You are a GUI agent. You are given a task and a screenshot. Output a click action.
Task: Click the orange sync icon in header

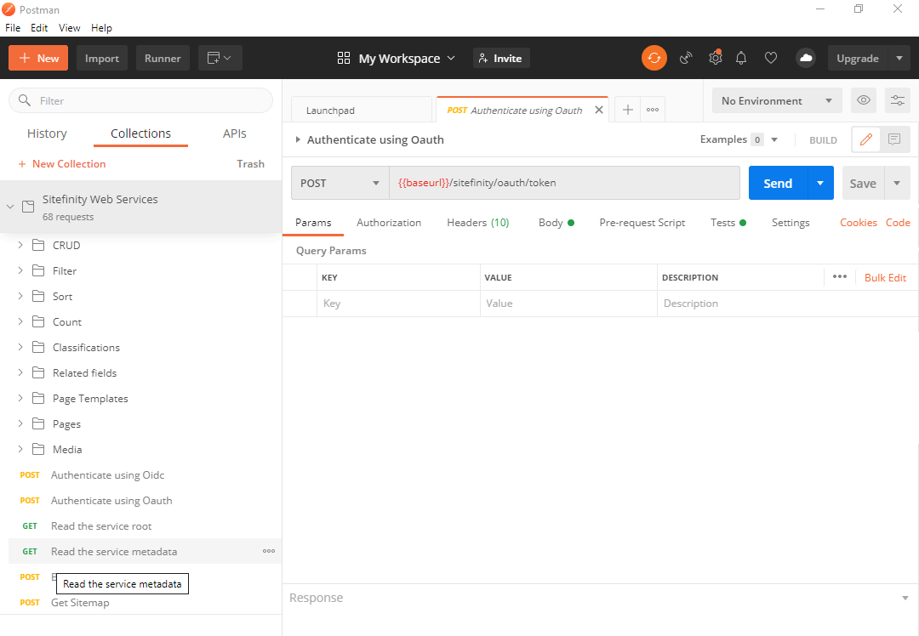click(x=654, y=58)
